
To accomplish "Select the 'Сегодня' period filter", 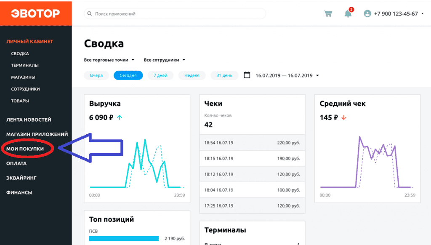I will click(128, 75).
